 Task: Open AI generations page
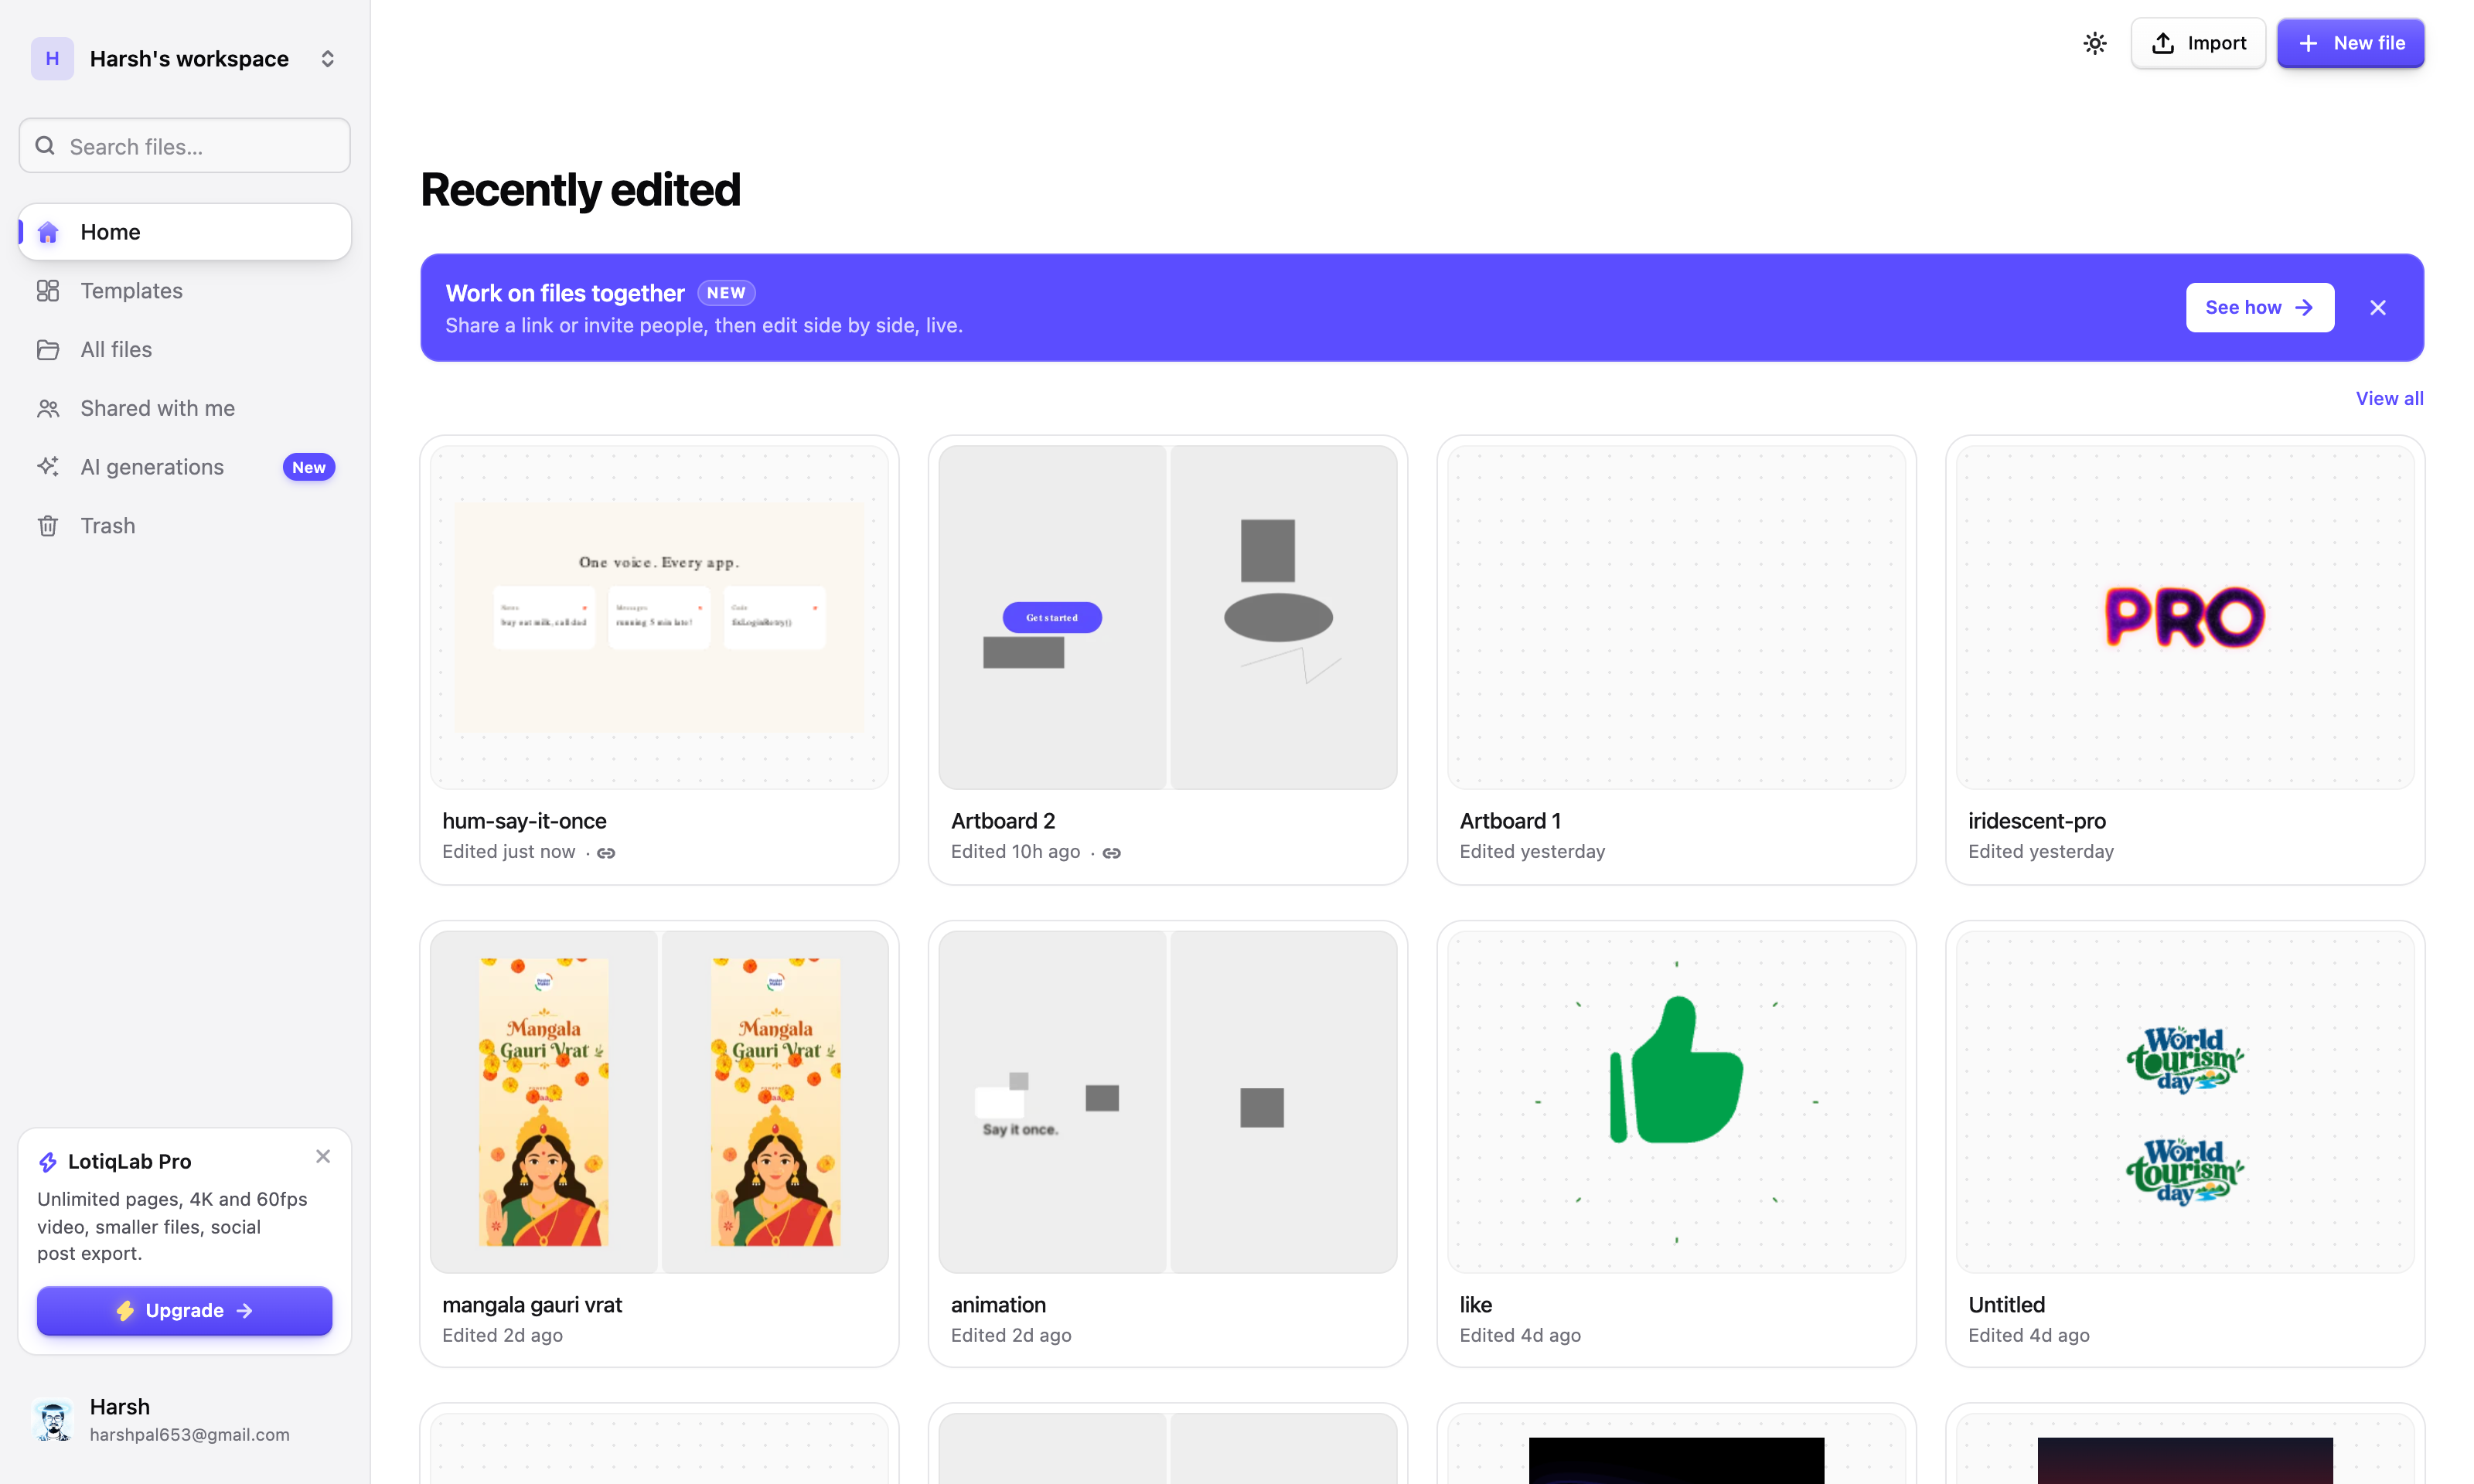(x=185, y=467)
